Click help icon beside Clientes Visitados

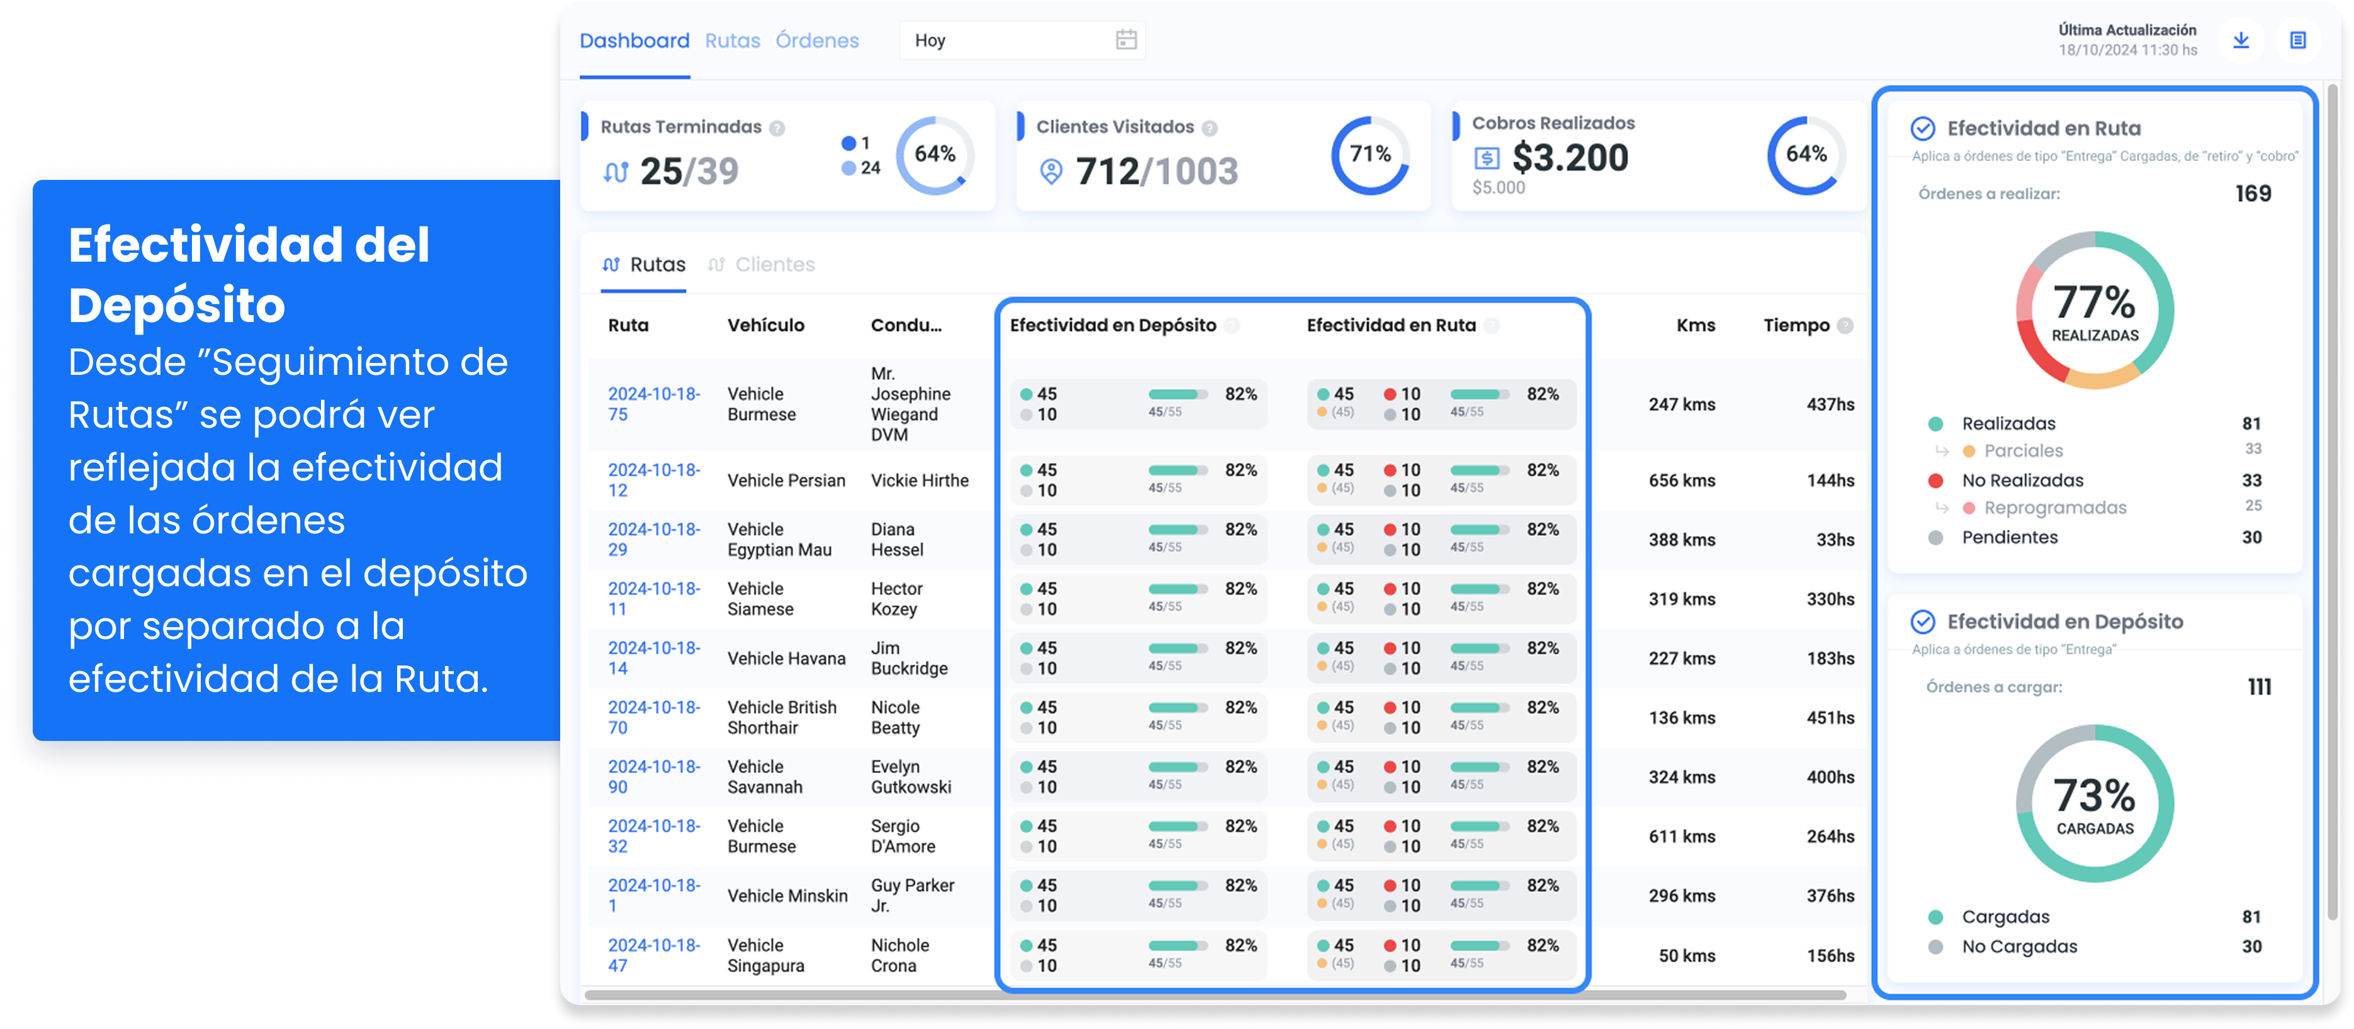point(1210,129)
